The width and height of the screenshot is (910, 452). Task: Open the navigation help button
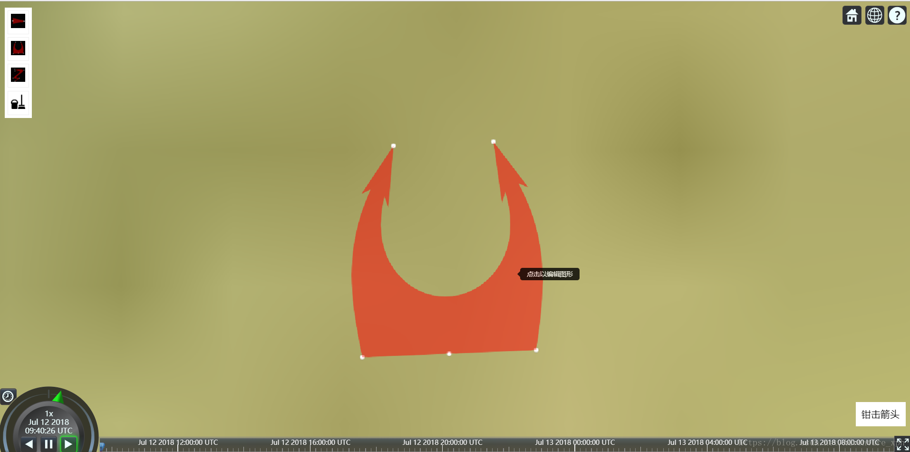pos(897,15)
